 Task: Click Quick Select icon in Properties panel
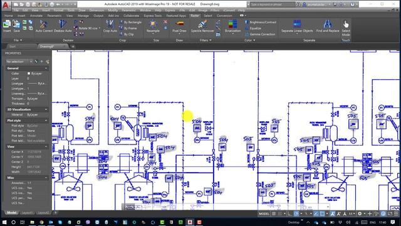[48, 62]
